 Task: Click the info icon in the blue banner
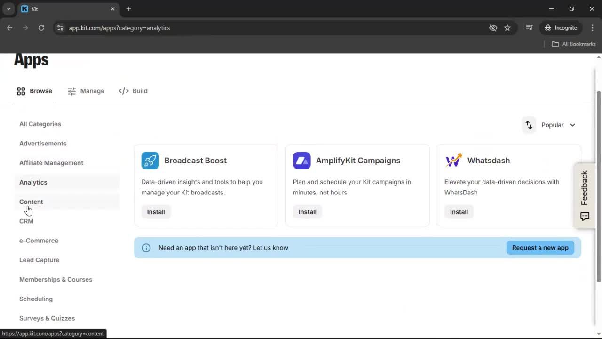point(146,248)
